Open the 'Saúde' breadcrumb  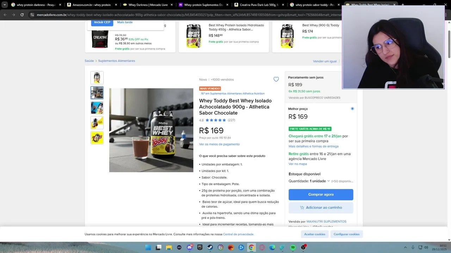[x=89, y=61]
